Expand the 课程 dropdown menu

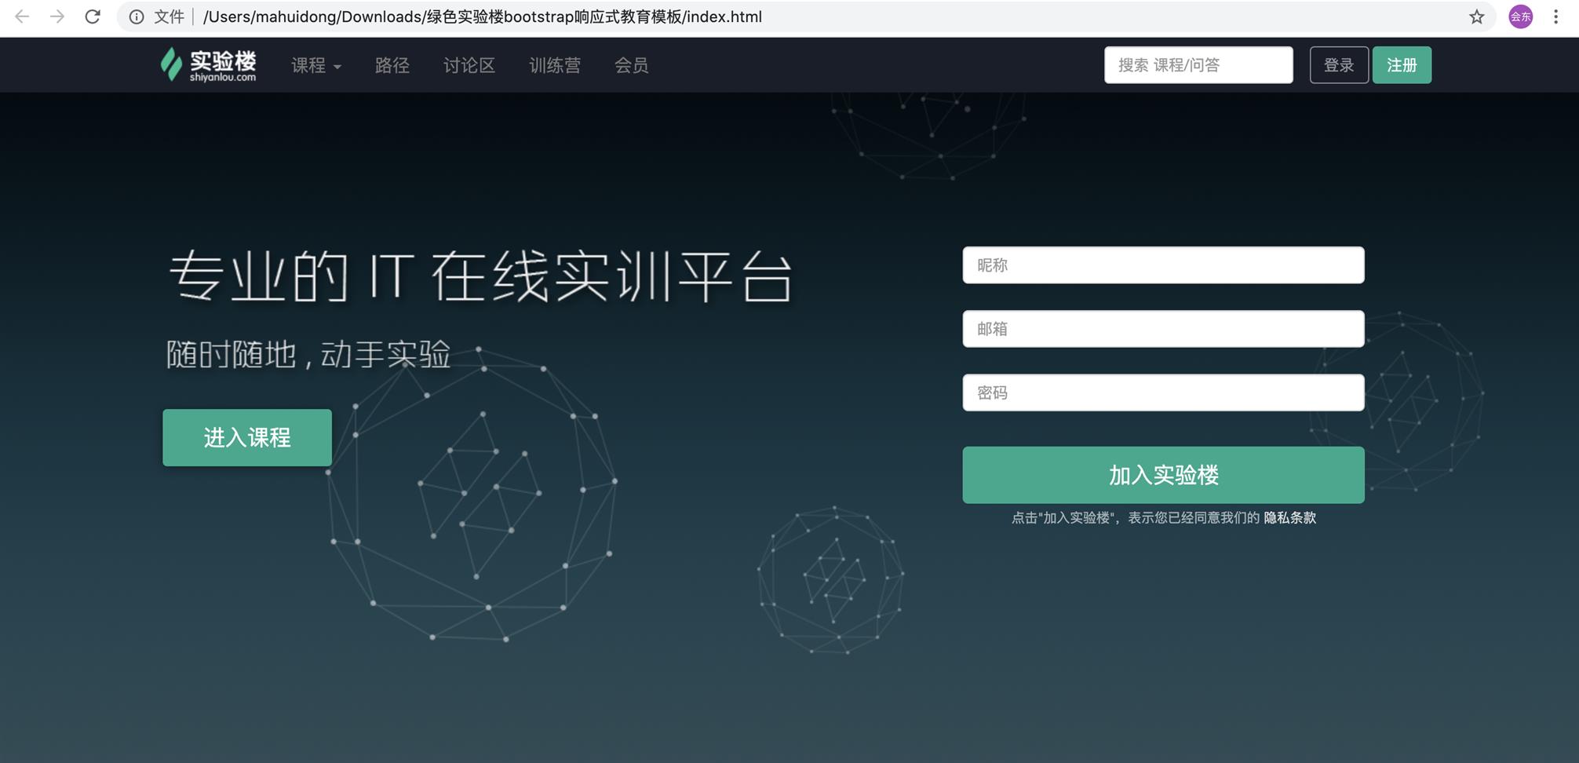coord(315,65)
